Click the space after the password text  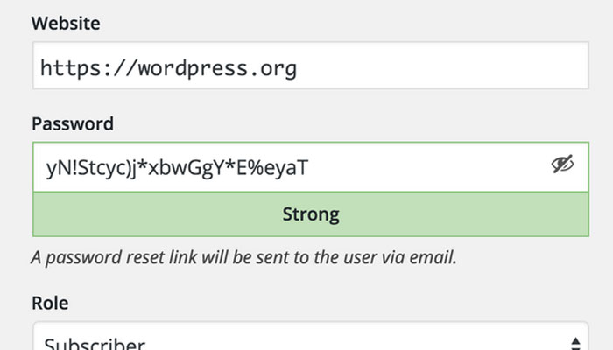point(420,166)
